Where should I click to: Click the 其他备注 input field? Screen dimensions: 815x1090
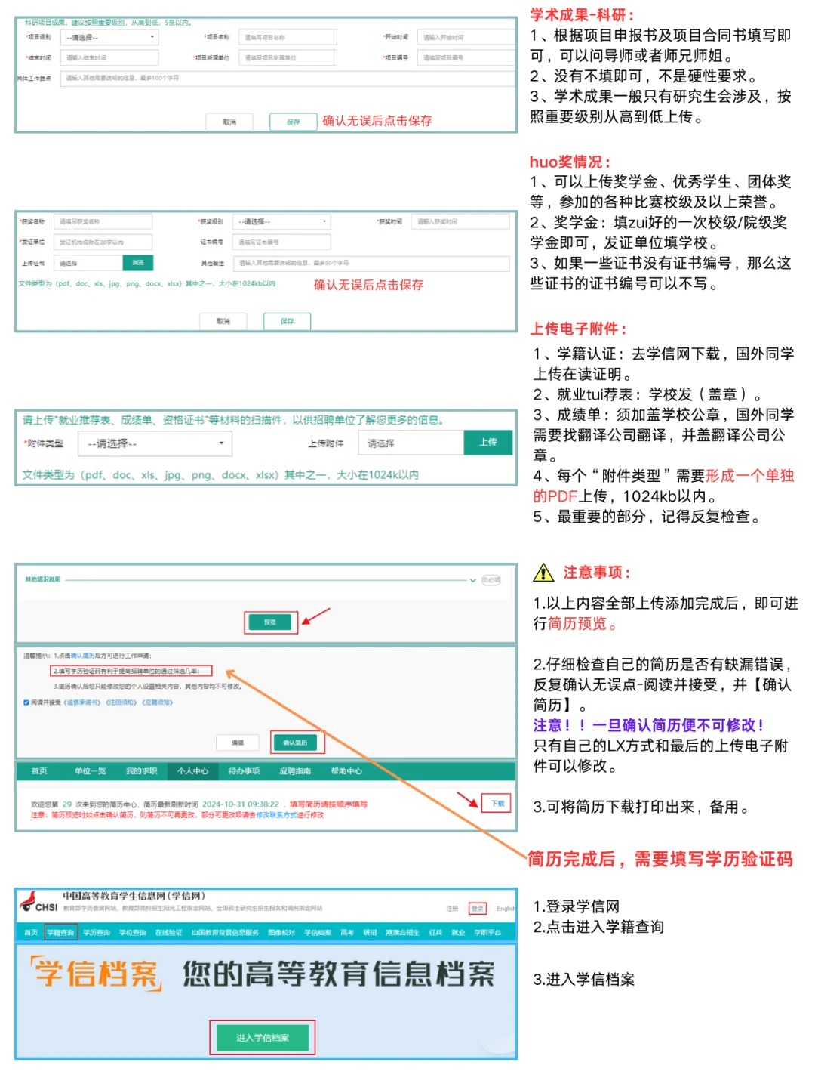click(371, 263)
